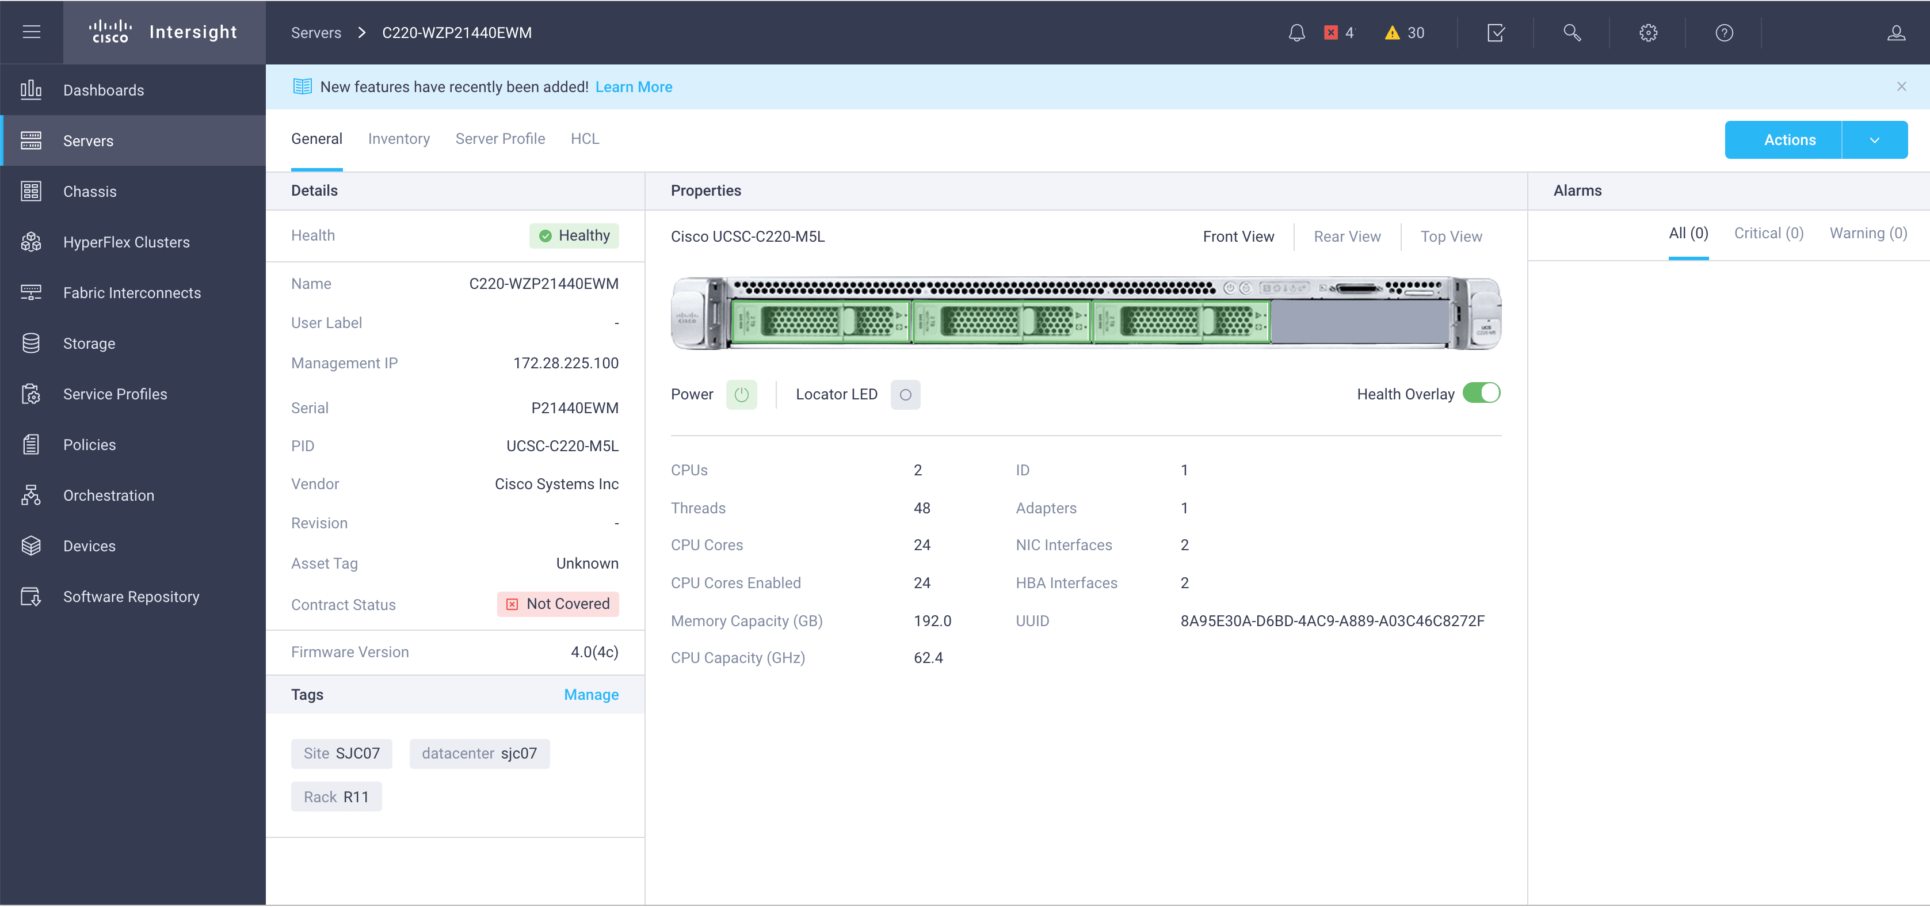Image resolution: width=1930 pixels, height=907 pixels.
Task: Open Chassis in sidebar
Action: click(x=134, y=191)
